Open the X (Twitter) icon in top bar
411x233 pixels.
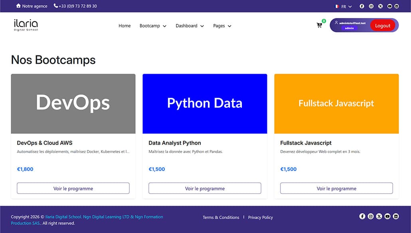tap(380, 6)
